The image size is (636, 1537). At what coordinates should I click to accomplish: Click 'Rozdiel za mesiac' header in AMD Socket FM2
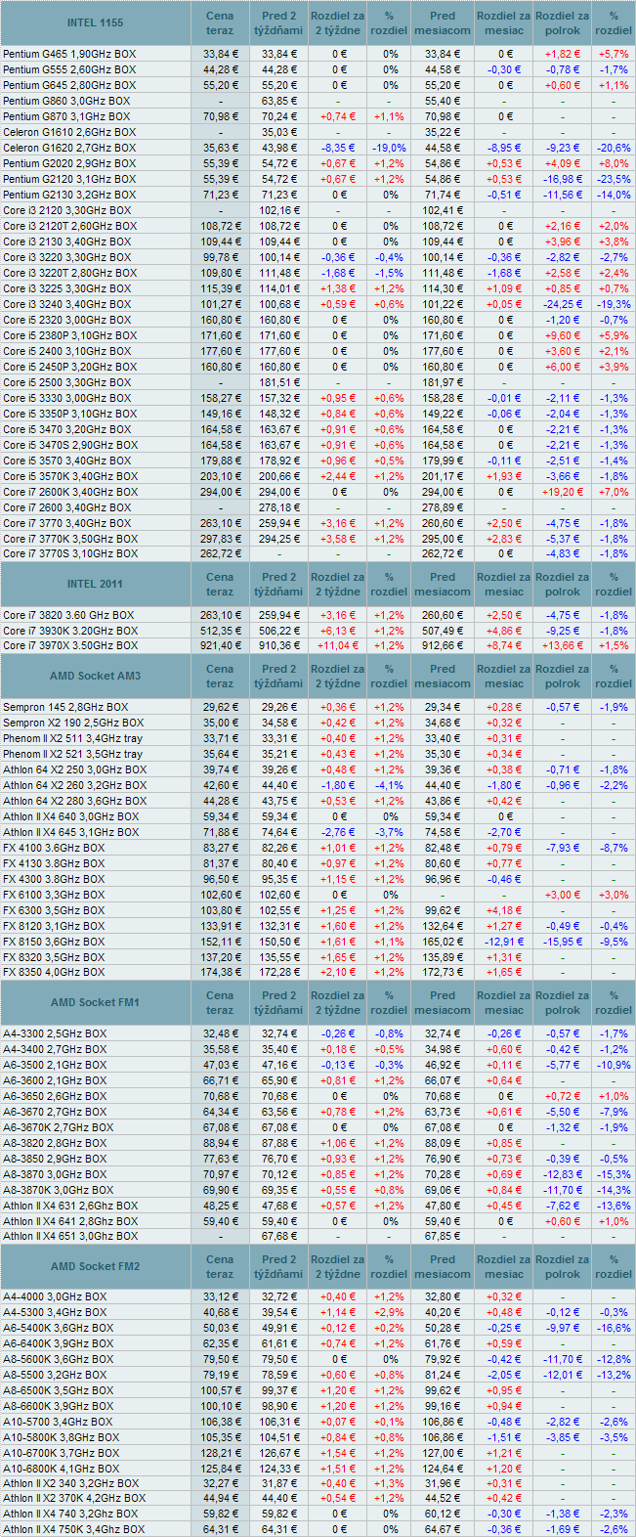click(504, 1267)
